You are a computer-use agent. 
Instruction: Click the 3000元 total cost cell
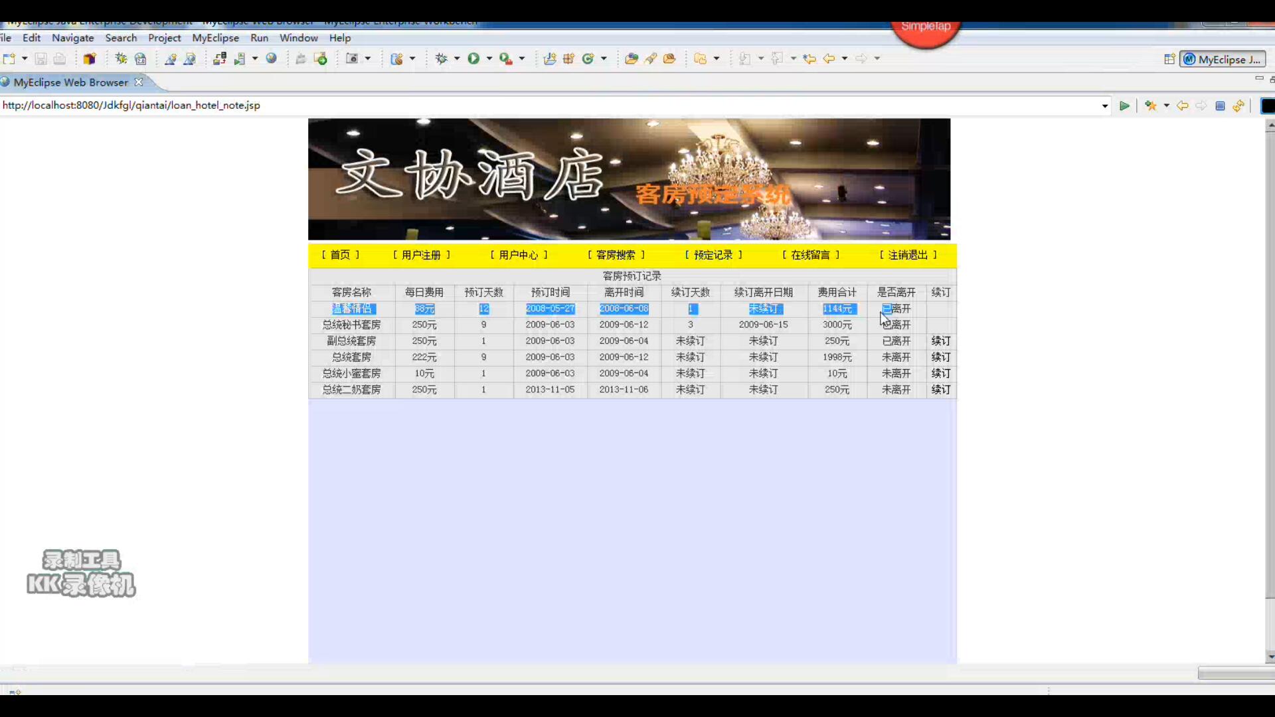pyautogui.click(x=837, y=325)
